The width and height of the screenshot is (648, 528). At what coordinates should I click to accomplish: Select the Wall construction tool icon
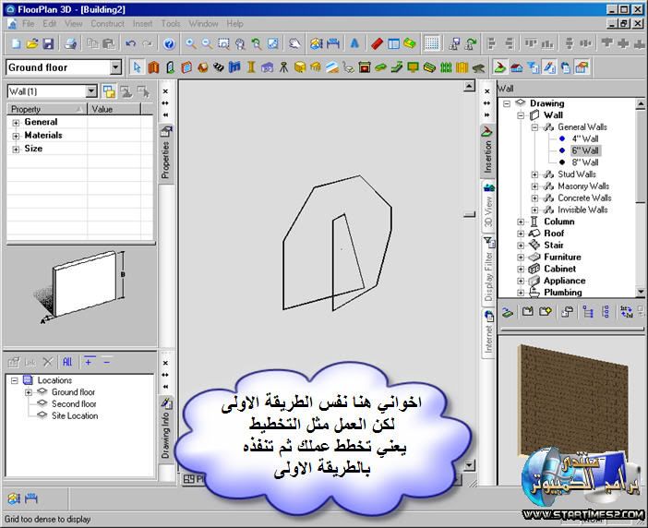click(154, 67)
